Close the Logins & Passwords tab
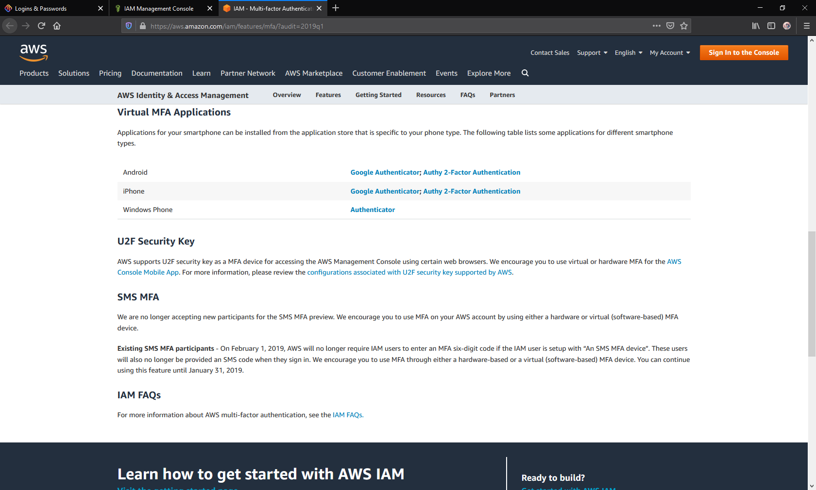This screenshot has height=490, width=816. (101, 8)
